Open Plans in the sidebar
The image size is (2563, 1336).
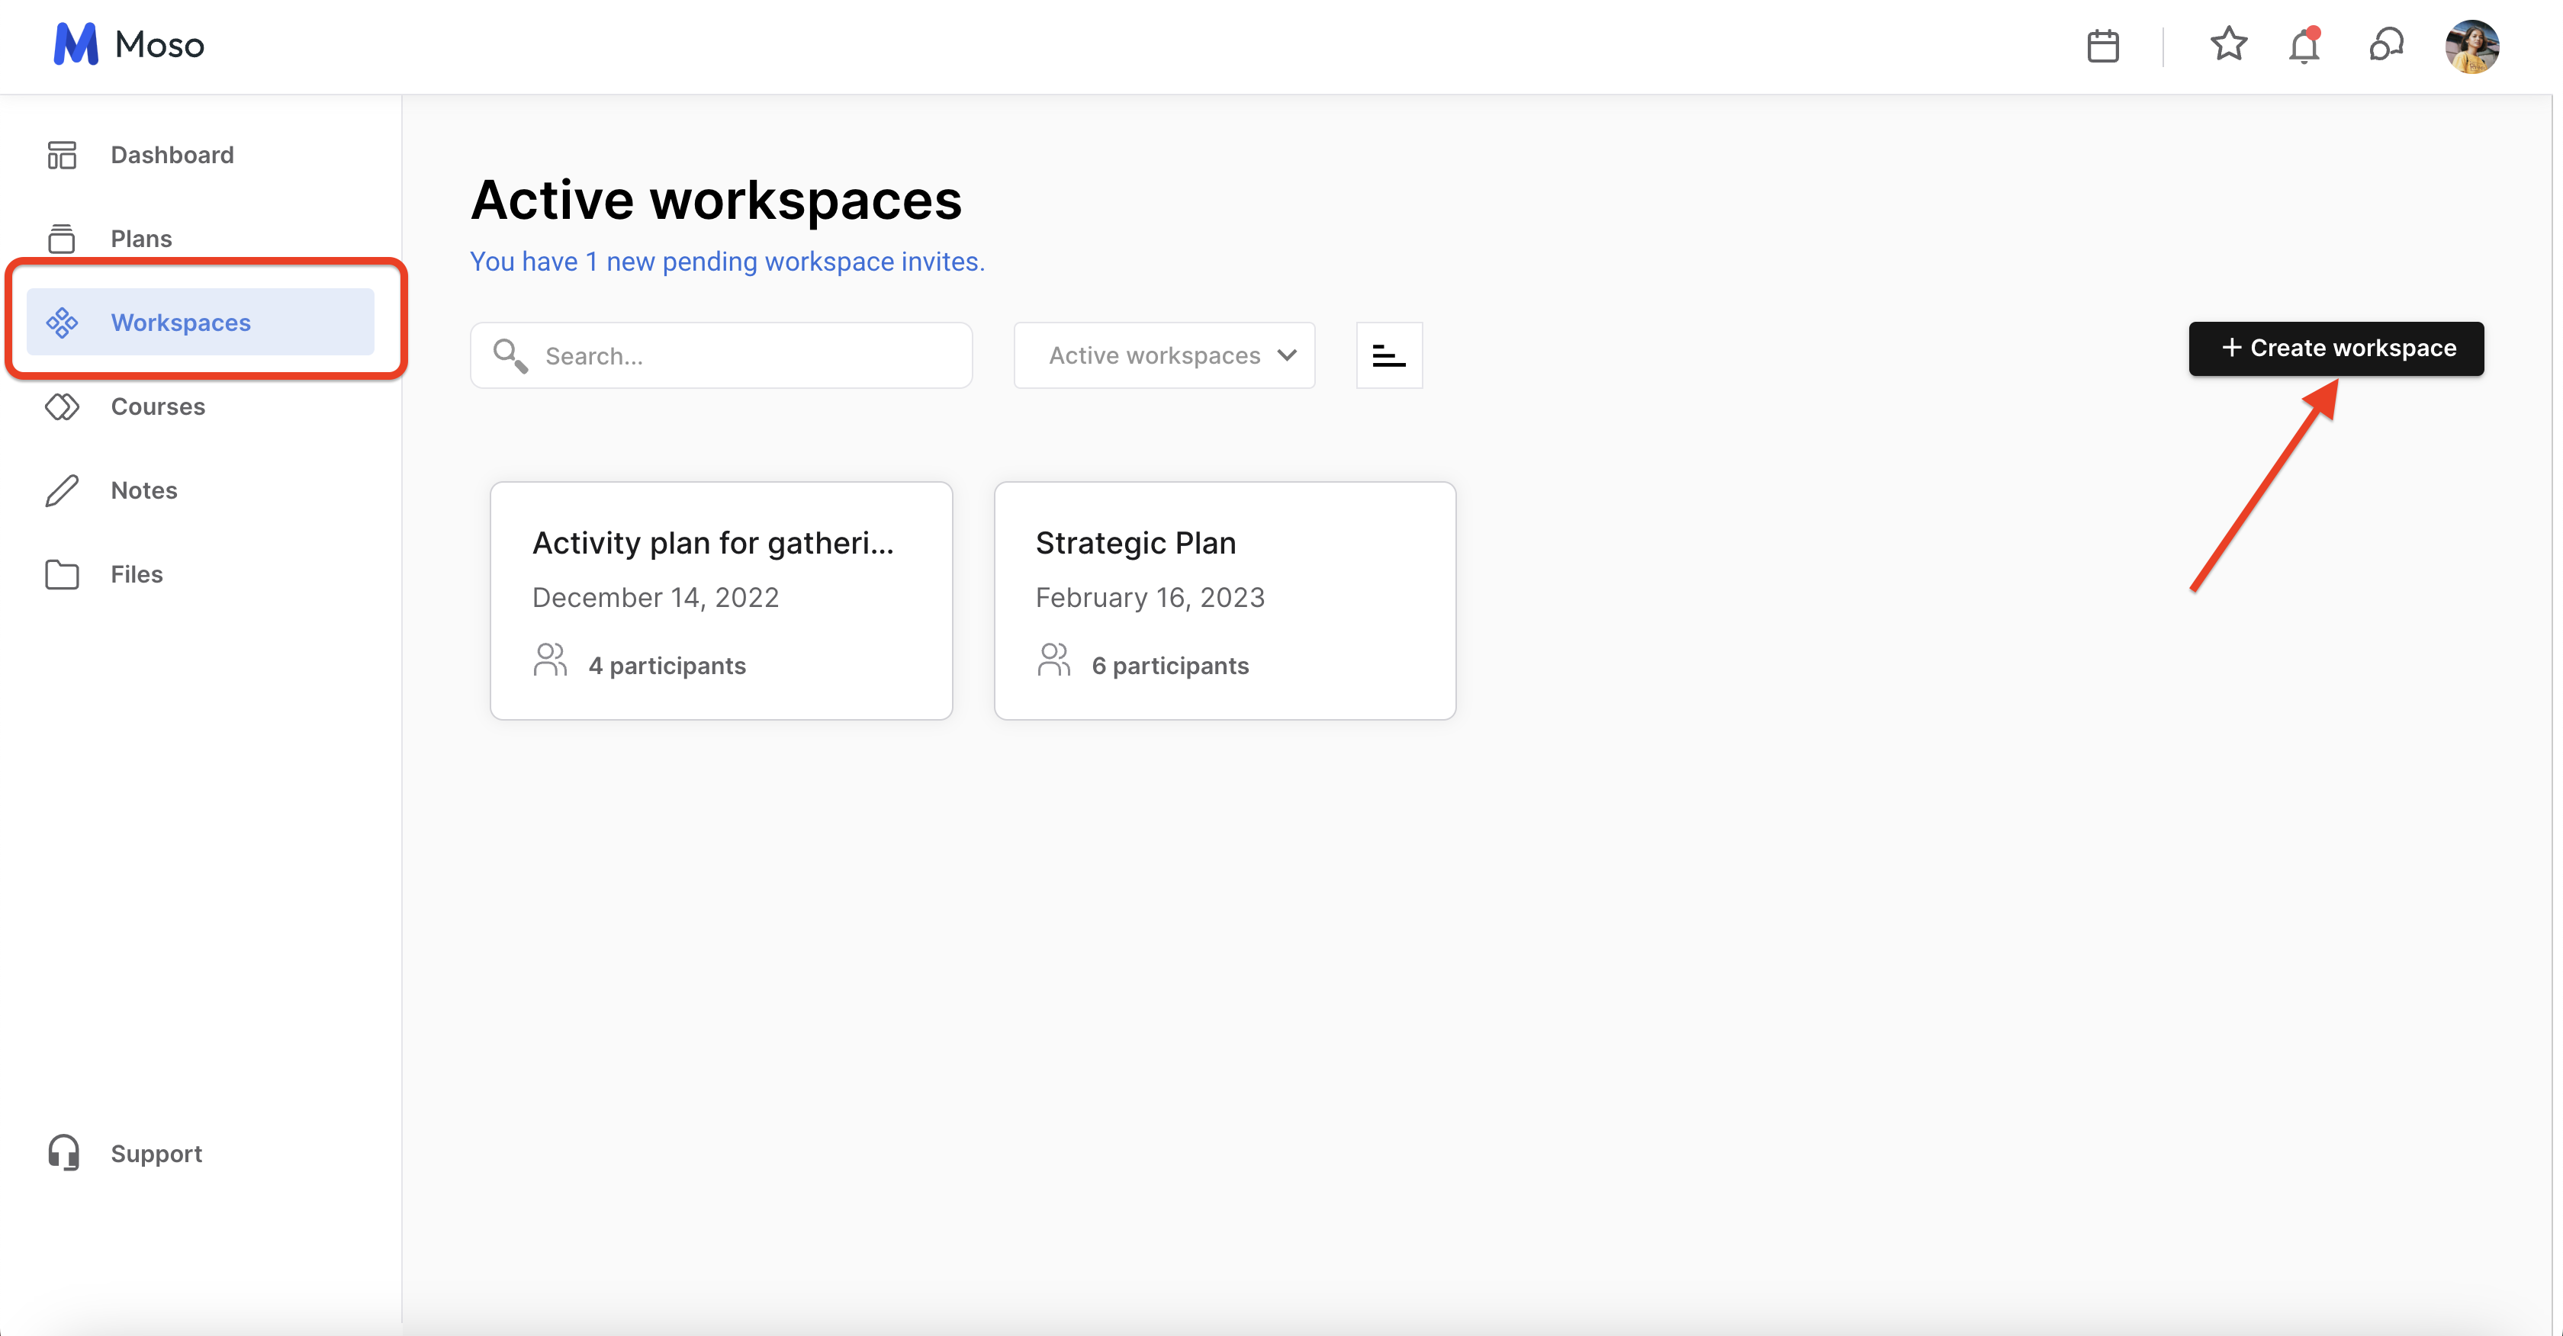pyautogui.click(x=140, y=239)
